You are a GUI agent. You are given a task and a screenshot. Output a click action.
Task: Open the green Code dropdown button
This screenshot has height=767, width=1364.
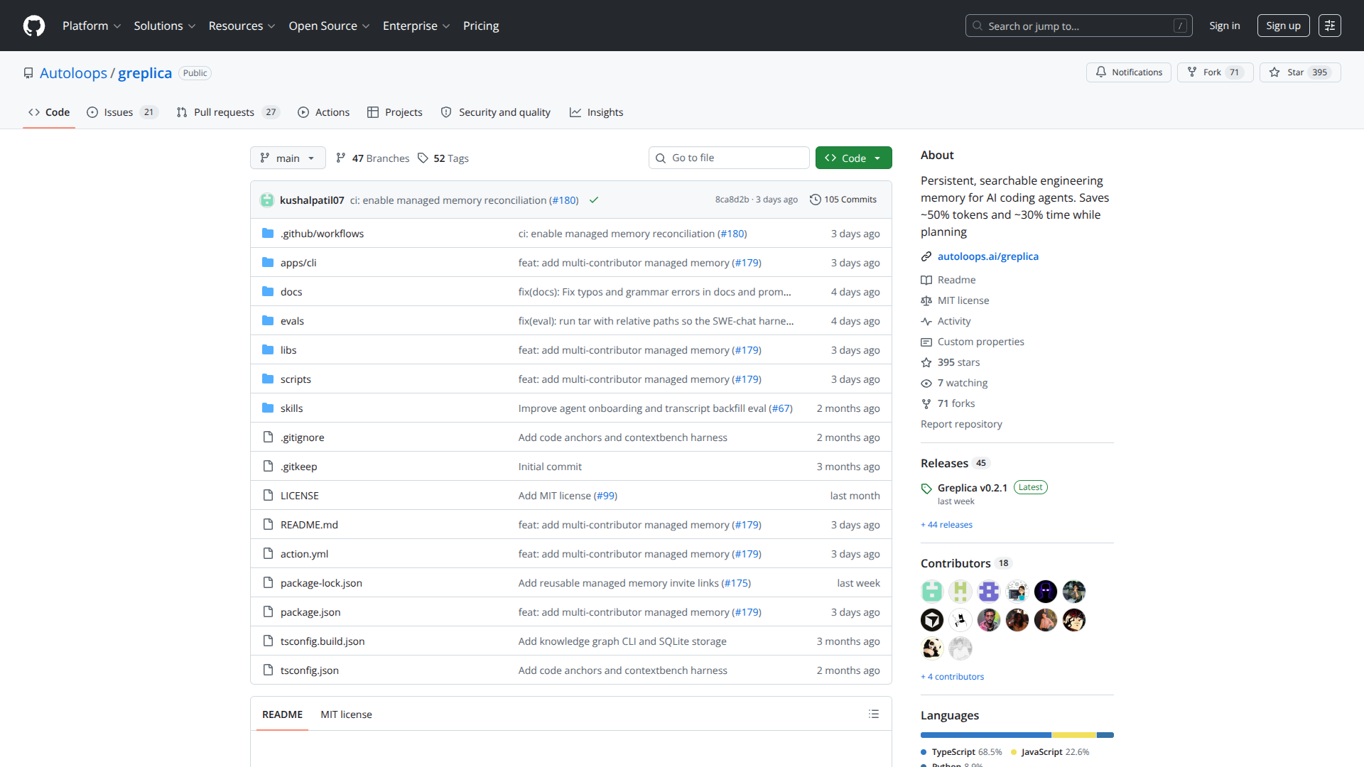pyautogui.click(x=853, y=158)
